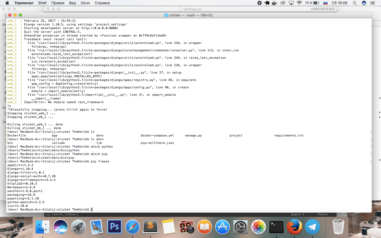381x238 pixels.
Task: Click the xticket folder icon in title bar
Action: pyautogui.click(x=166, y=15)
